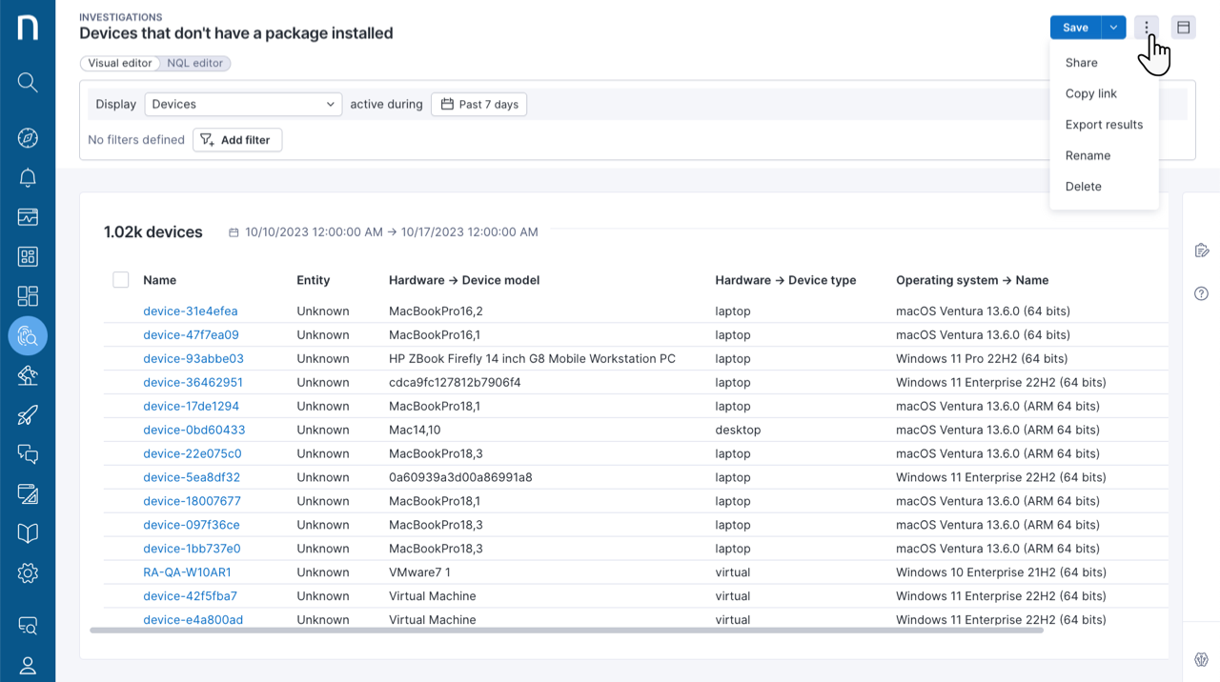Open device-e4a800ad link
1220x682 pixels.
[x=193, y=620]
